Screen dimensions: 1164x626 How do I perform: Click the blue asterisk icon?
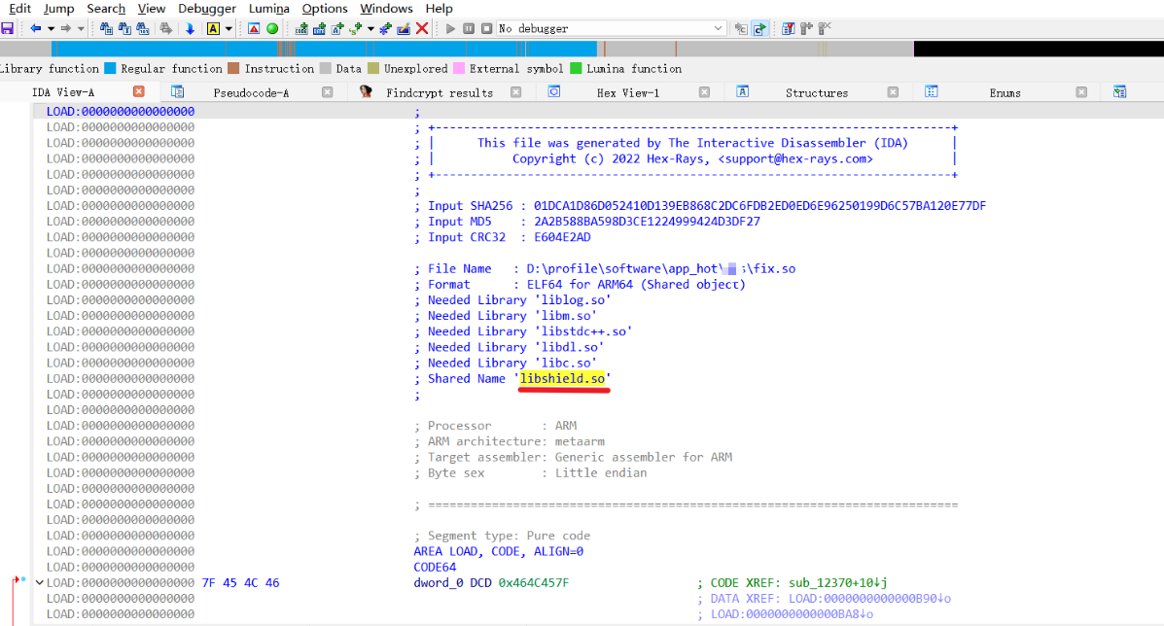tap(385, 28)
